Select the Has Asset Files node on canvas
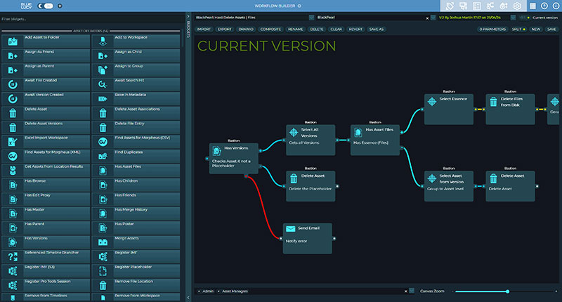The image size is (562, 302). click(x=375, y=140)
